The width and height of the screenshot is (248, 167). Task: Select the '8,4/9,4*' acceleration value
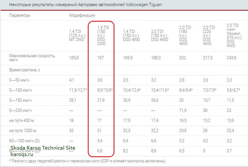186,90
